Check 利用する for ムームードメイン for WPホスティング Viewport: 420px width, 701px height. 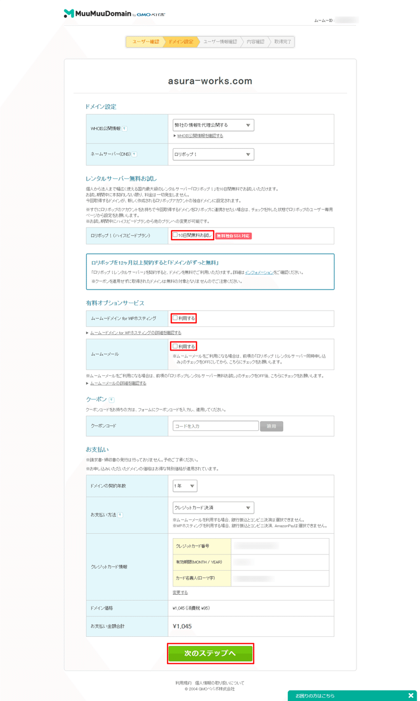click(x=175, y=318)
